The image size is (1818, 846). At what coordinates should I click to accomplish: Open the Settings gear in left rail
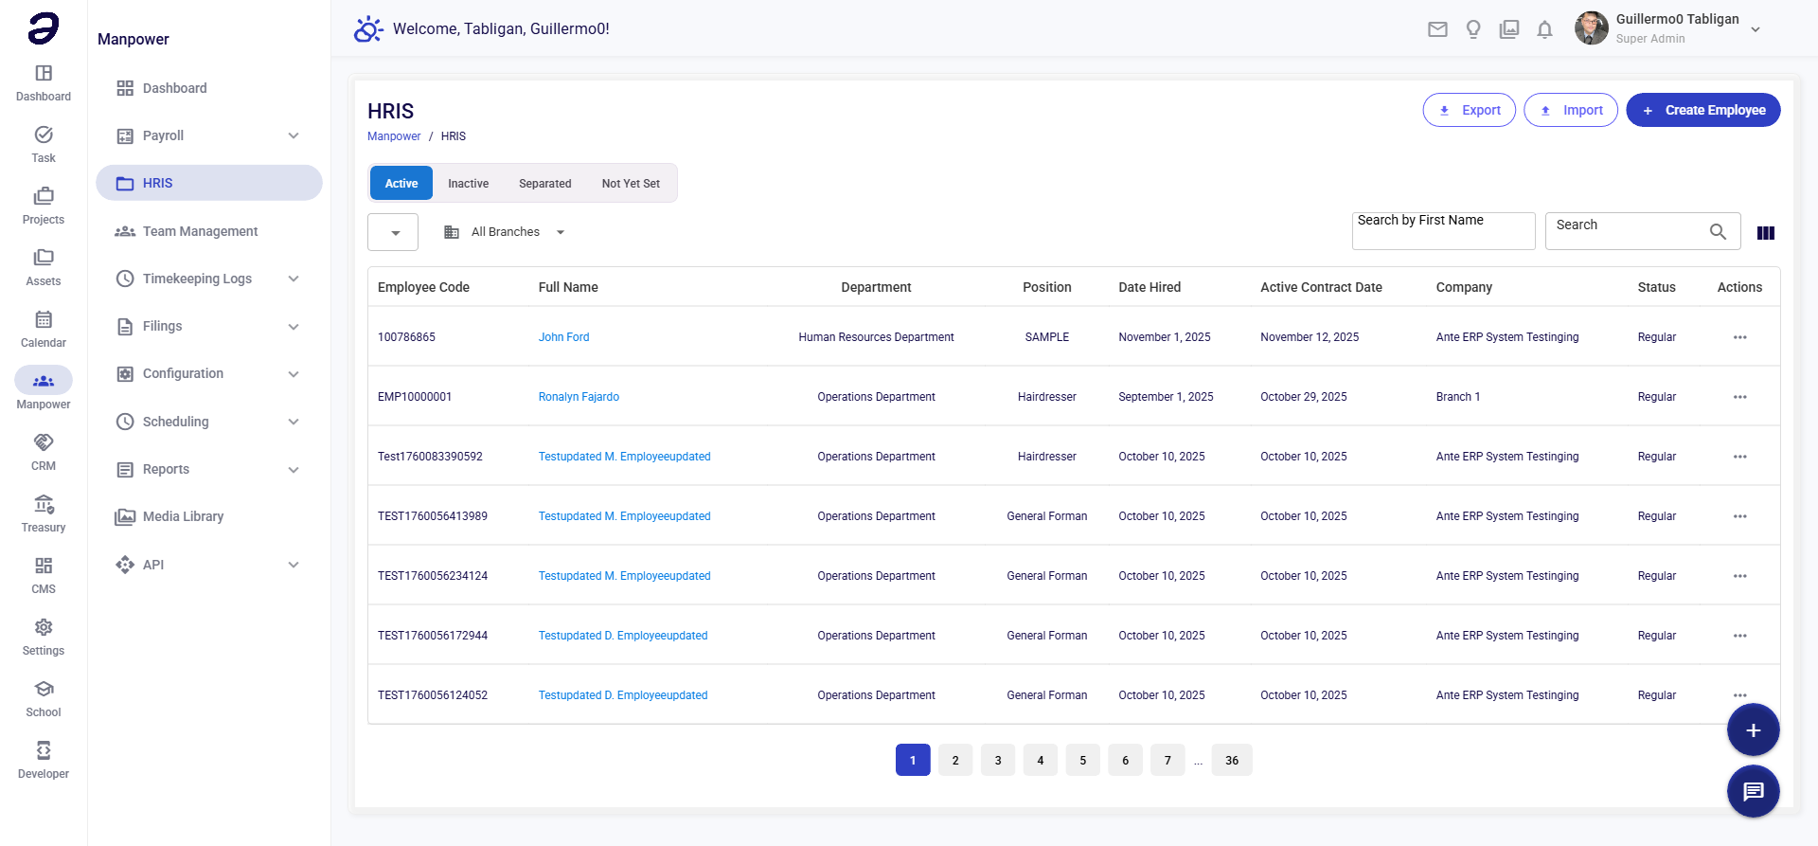point(44,627)
